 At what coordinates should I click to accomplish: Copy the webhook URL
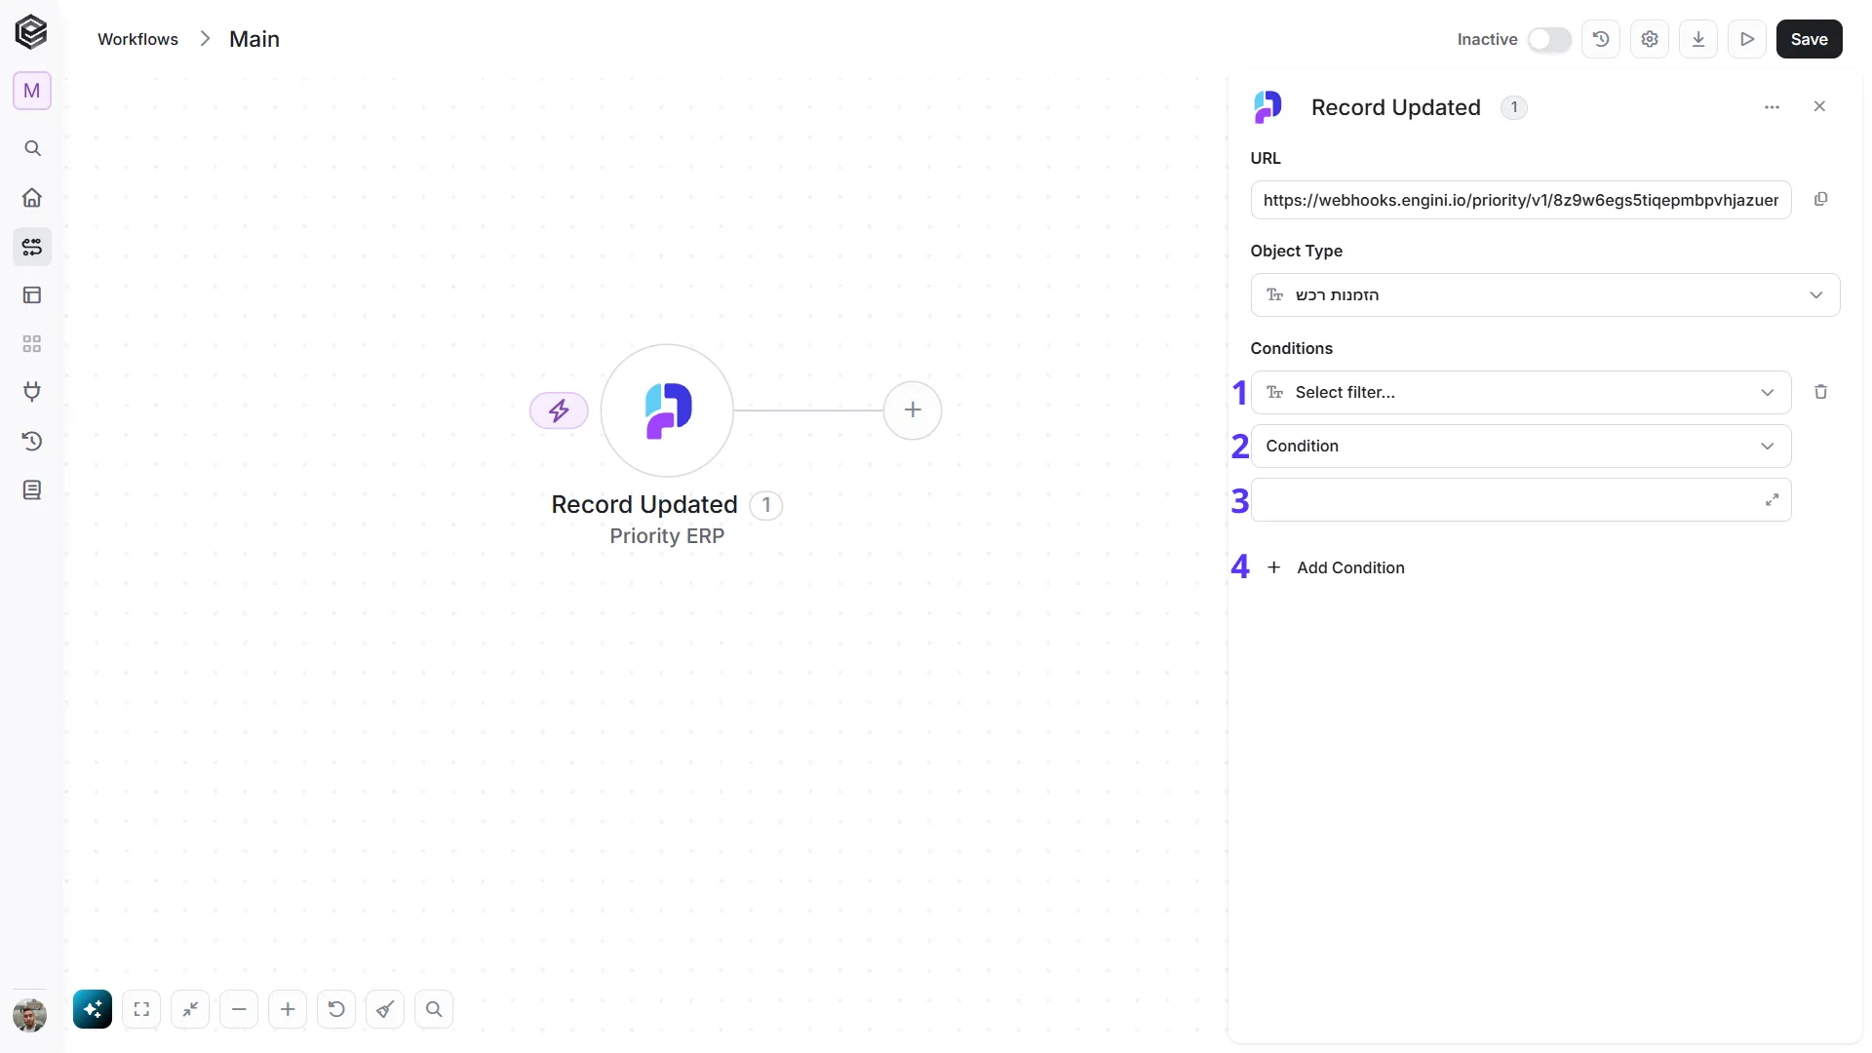click(1820, 199)
